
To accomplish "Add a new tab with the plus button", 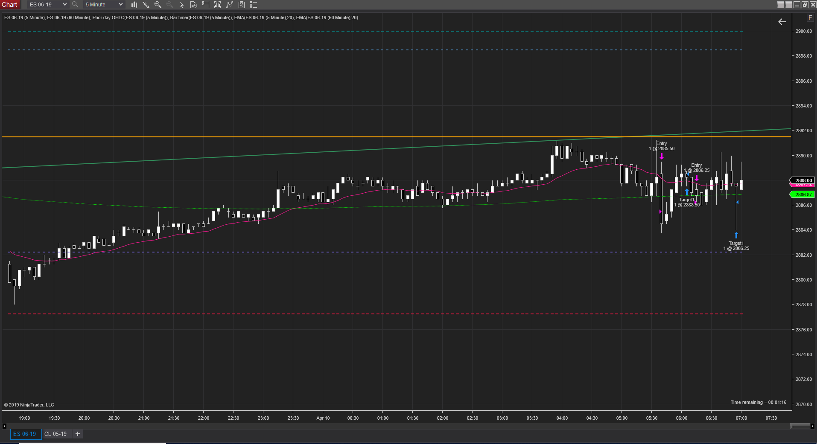I will tap(78, 434).
